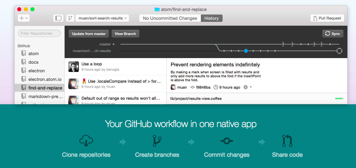
Task: Click Update from master button
Action: coord(89,34)
